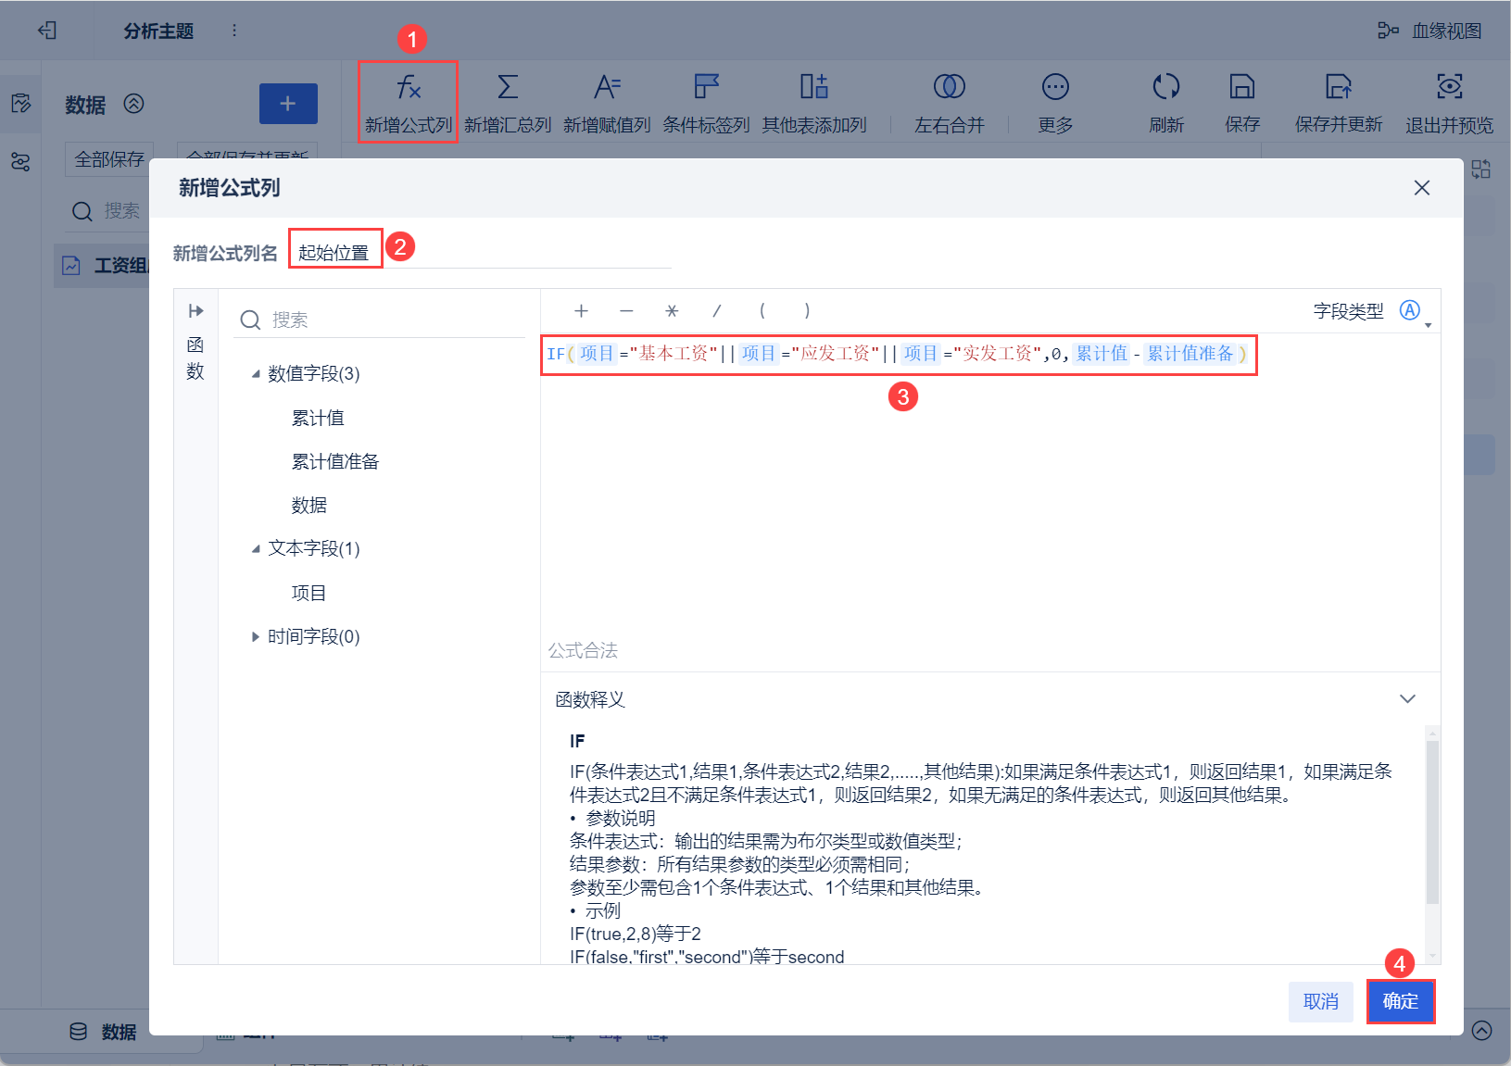Collapse the 文本字段(1) tree group

coord(256,549)
